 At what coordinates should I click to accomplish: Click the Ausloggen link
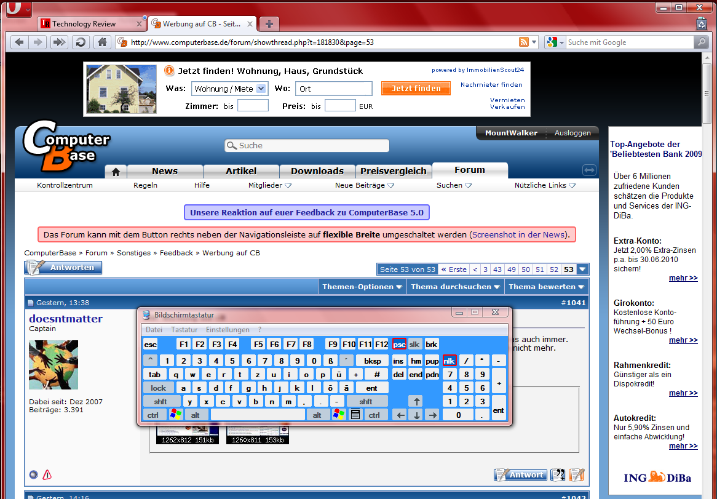pyautogui.click(x=572, y=133)
